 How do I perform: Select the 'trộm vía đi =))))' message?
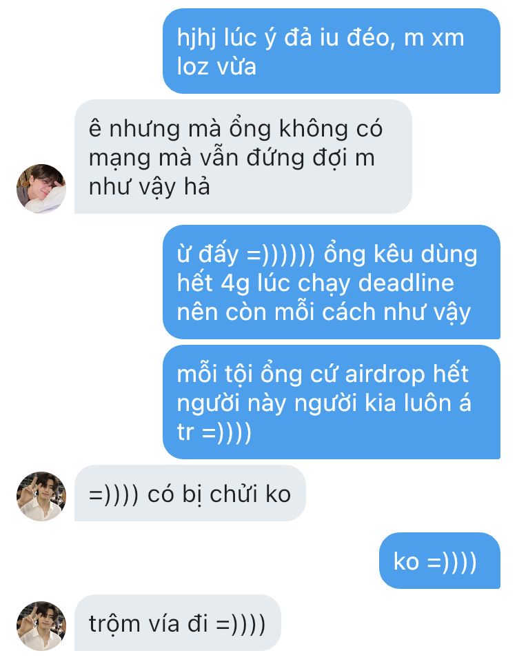178,623
